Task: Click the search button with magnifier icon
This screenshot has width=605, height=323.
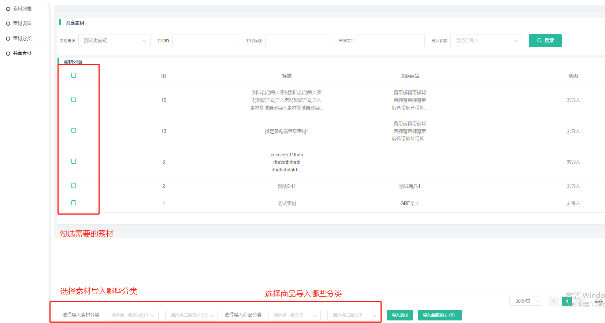Action: (545, 41)
